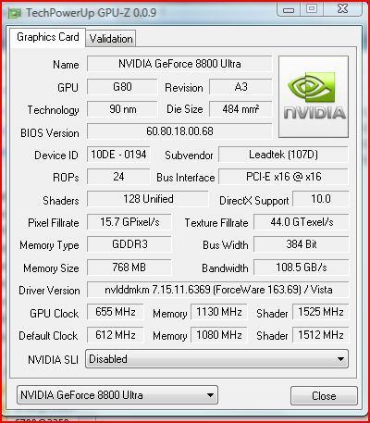
Task: Close window using title bar X
Action: coord(342,9)
